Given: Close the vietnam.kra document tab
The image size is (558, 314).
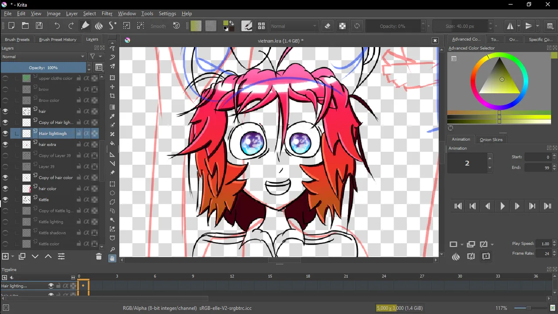Looking at the screenshot, I should tap(435, 40).
